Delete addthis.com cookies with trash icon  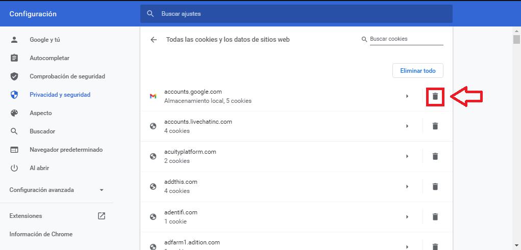pyautogui.click(x=435, y=186)
